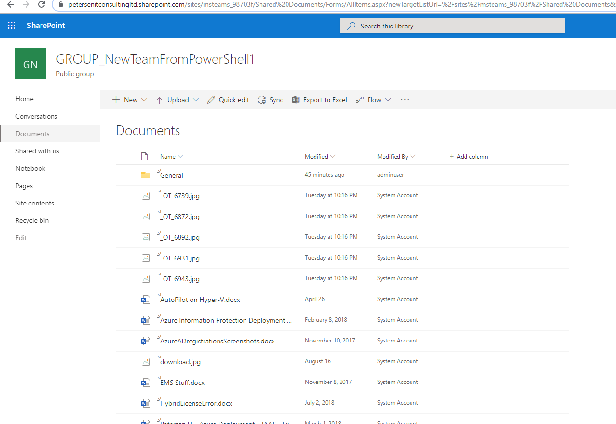This screenshot has height=424, width=616.
Task: Click the browser back arrow
Action: click(x=11, y=4)
